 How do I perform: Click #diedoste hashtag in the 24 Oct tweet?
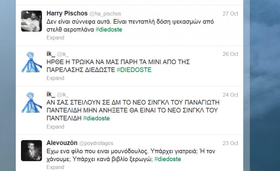(97, 118)
